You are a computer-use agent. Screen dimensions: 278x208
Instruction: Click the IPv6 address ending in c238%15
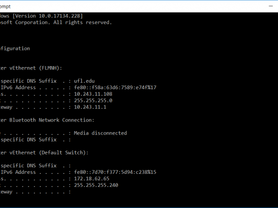115,172
